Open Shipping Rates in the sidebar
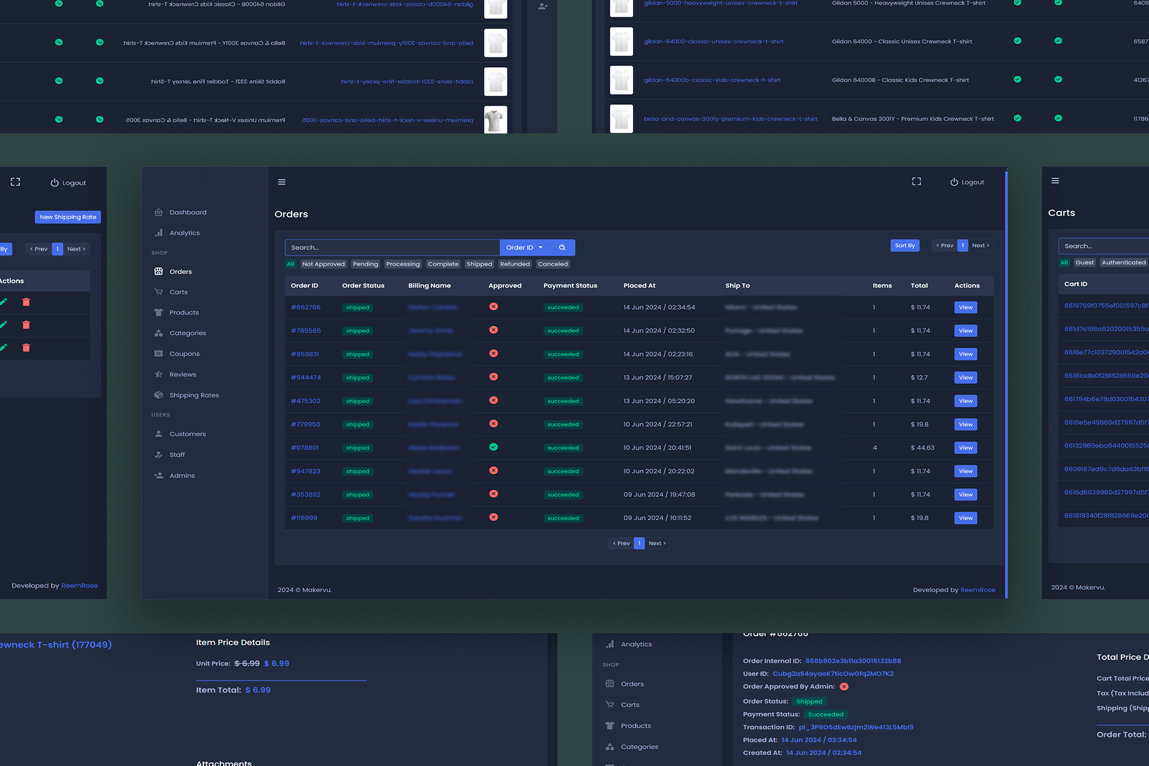Screen dimensions: 1149x766 (193, 395)
